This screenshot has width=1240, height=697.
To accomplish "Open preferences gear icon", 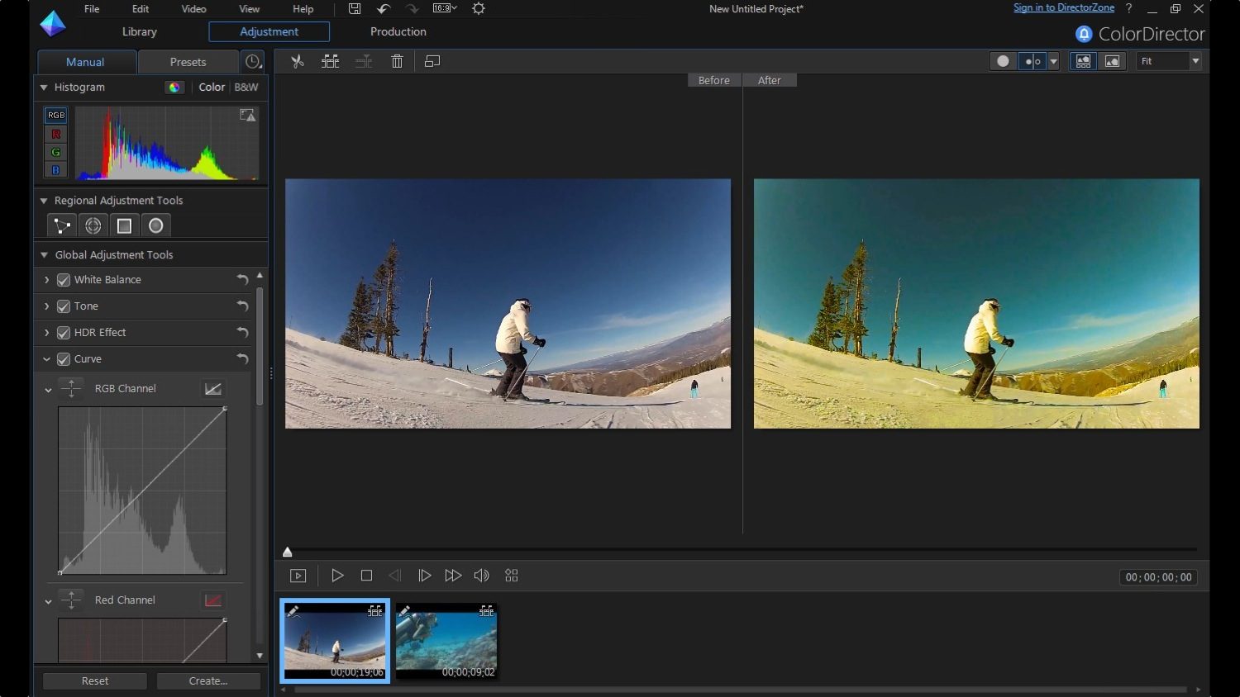I will coord(479,9).
